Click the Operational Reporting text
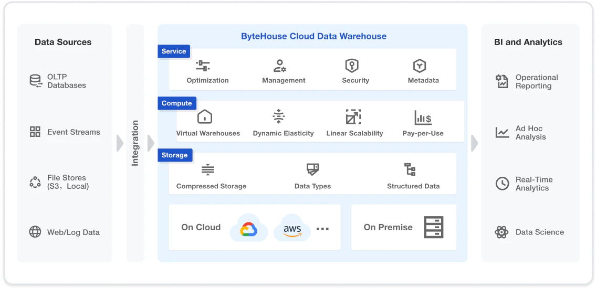596x289 pixels. click(x=536, y=81)
